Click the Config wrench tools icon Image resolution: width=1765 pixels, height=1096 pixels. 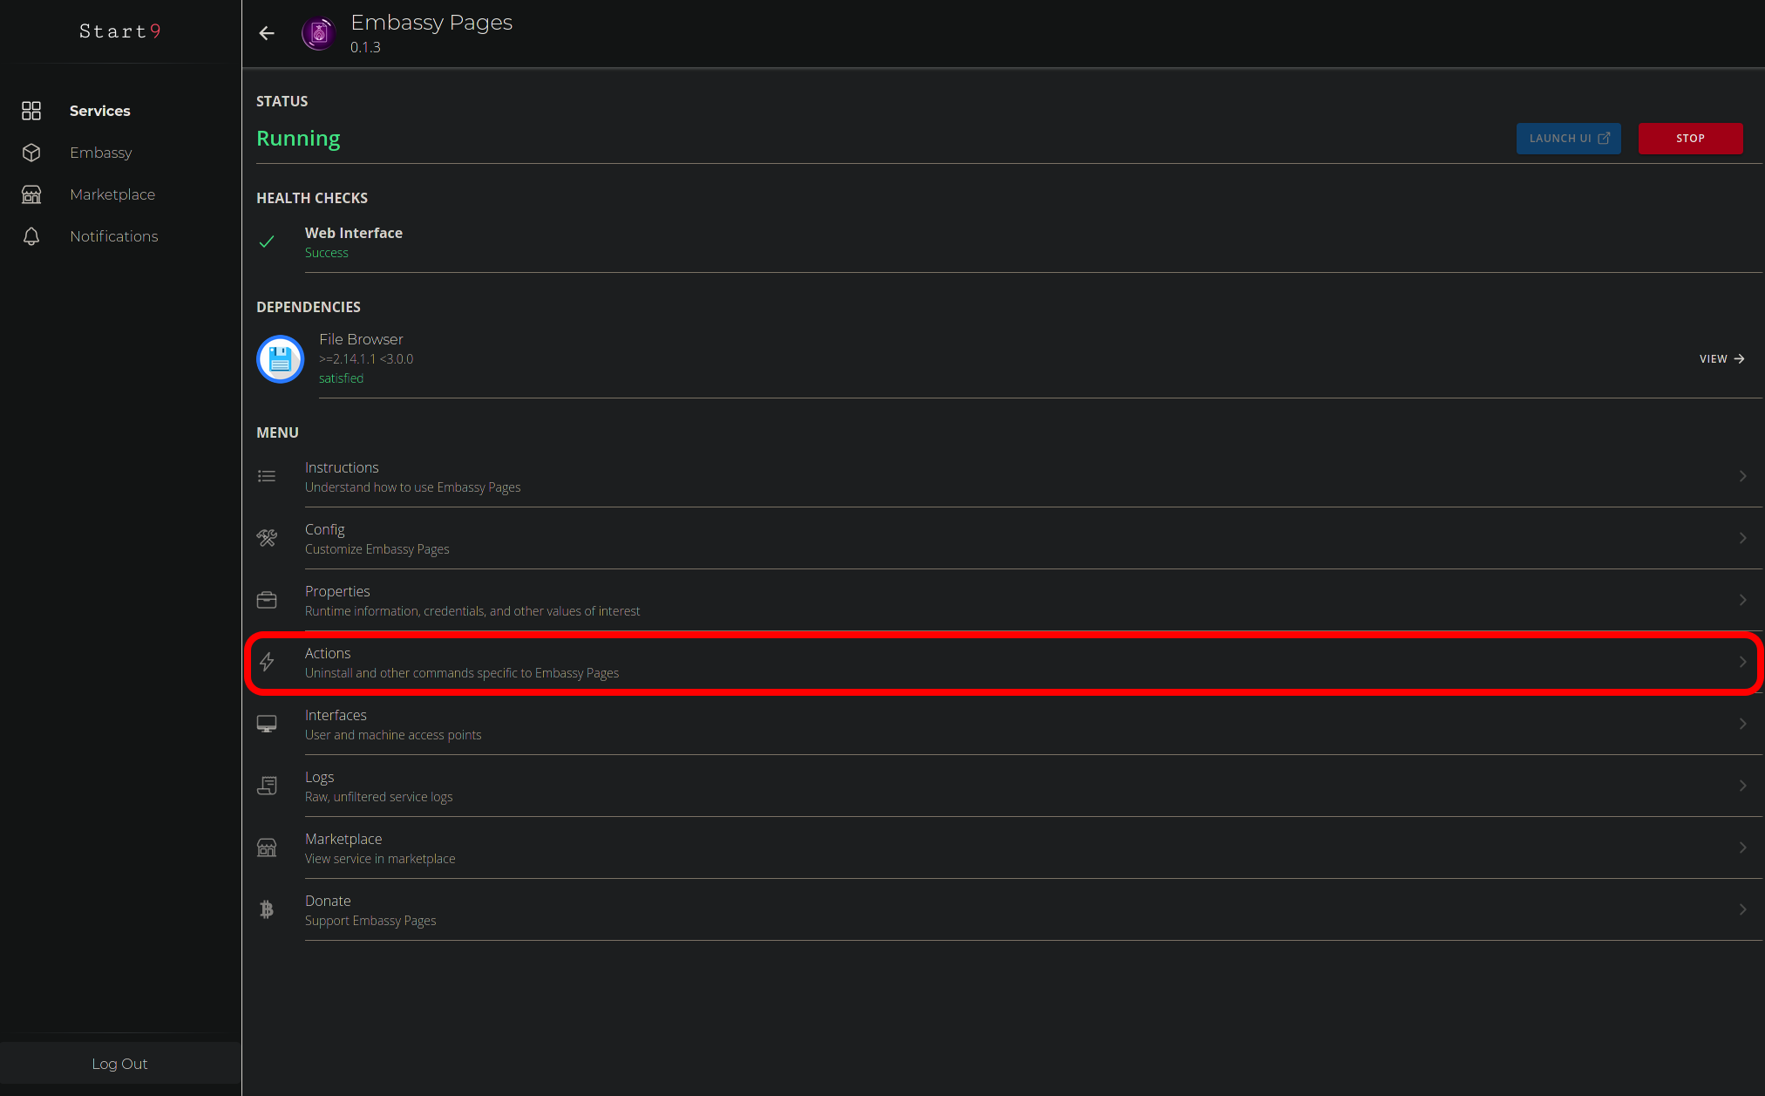(267, 538)
